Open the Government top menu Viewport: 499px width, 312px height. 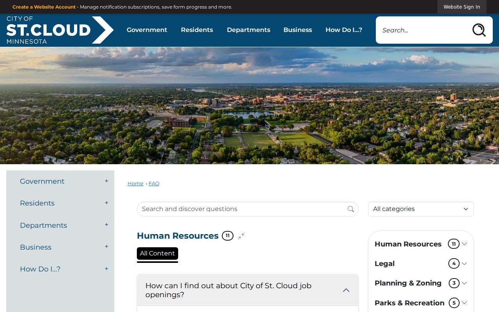tap(147, 30)
